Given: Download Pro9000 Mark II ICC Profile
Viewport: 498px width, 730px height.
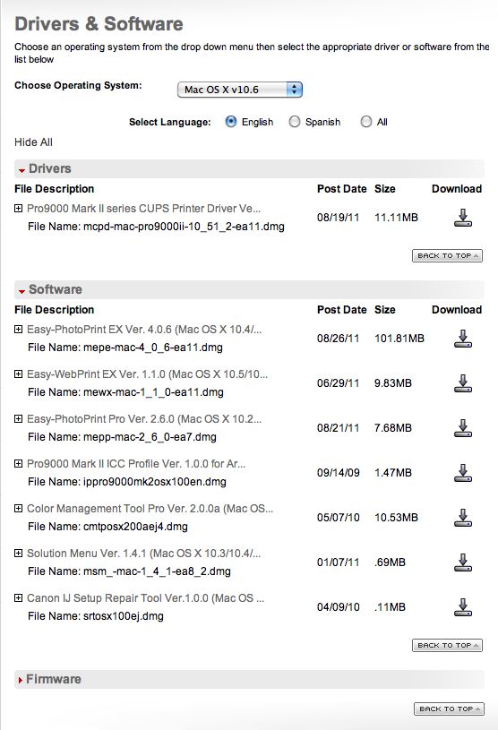Looking at the screenshot, I should pyautogui.click(x=463, y=473).
